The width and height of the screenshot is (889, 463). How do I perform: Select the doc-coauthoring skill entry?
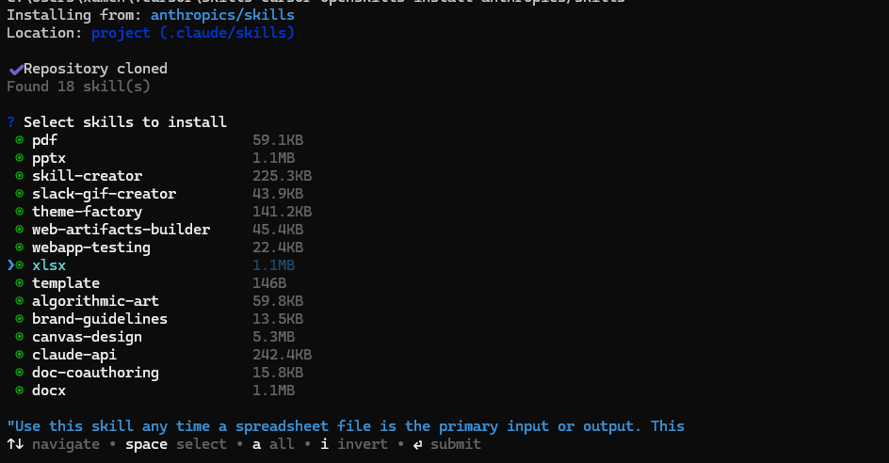[95, 373]
